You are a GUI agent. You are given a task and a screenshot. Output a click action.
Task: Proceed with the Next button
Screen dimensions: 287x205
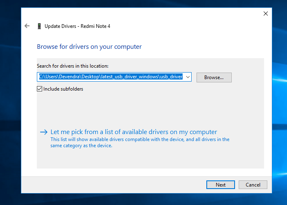pyautogui.click(x=221, y=184)
